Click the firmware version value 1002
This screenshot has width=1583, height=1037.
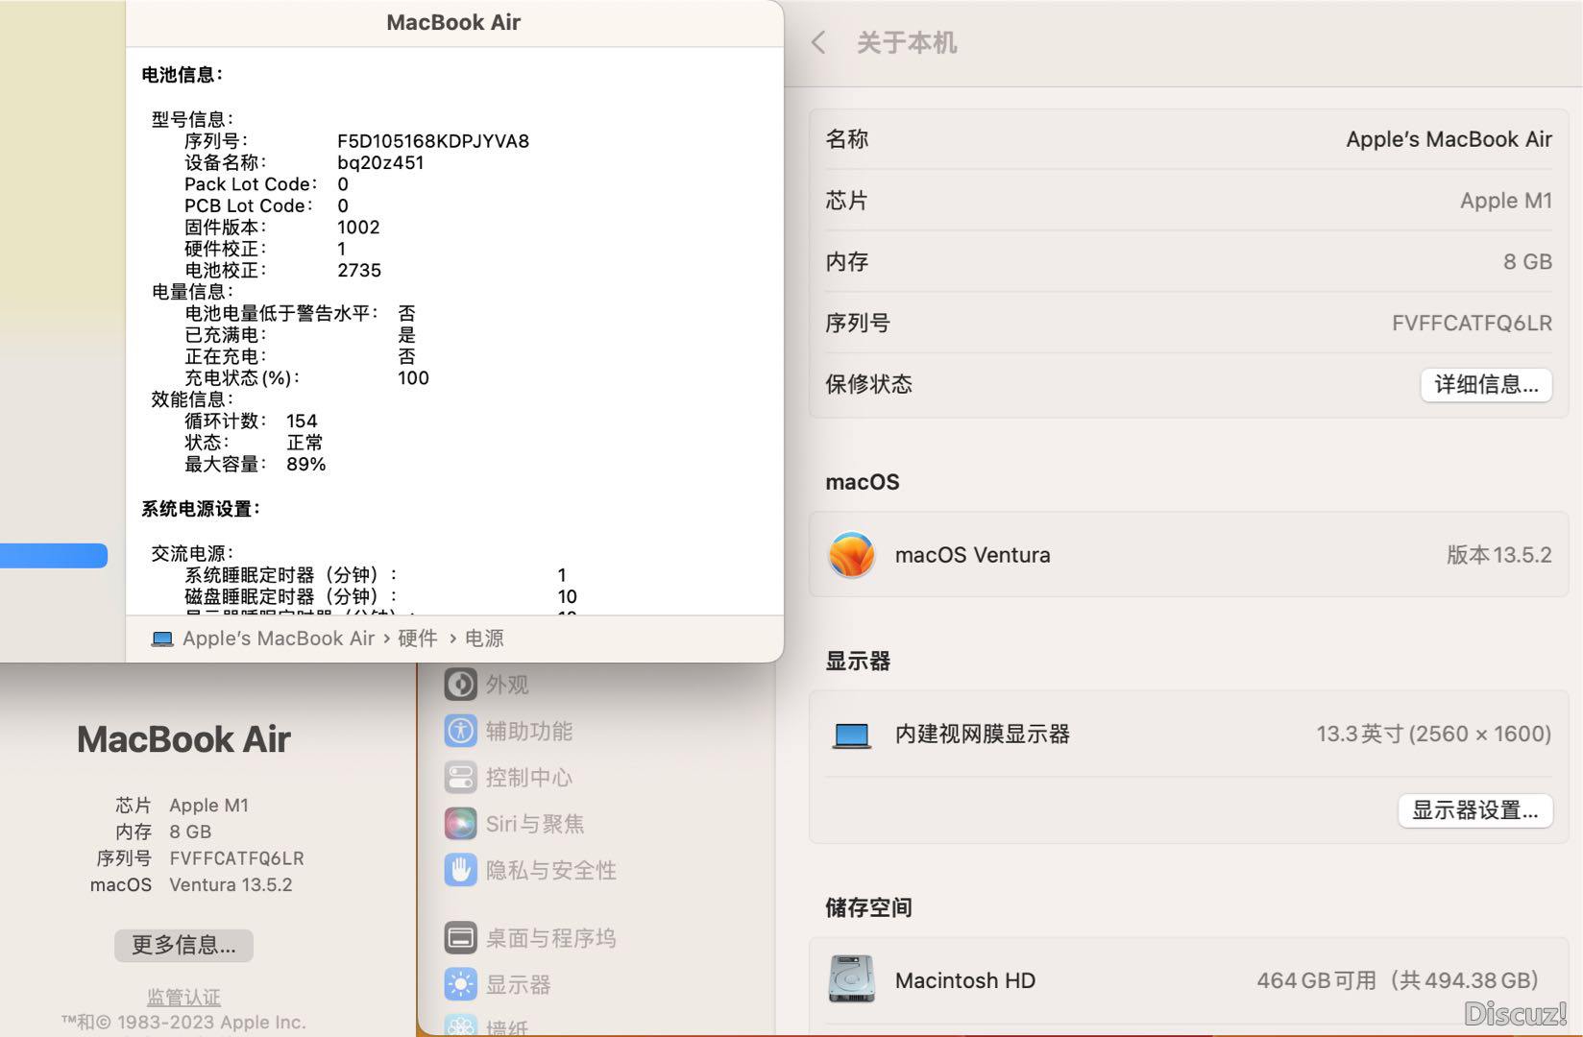(358, 228)
